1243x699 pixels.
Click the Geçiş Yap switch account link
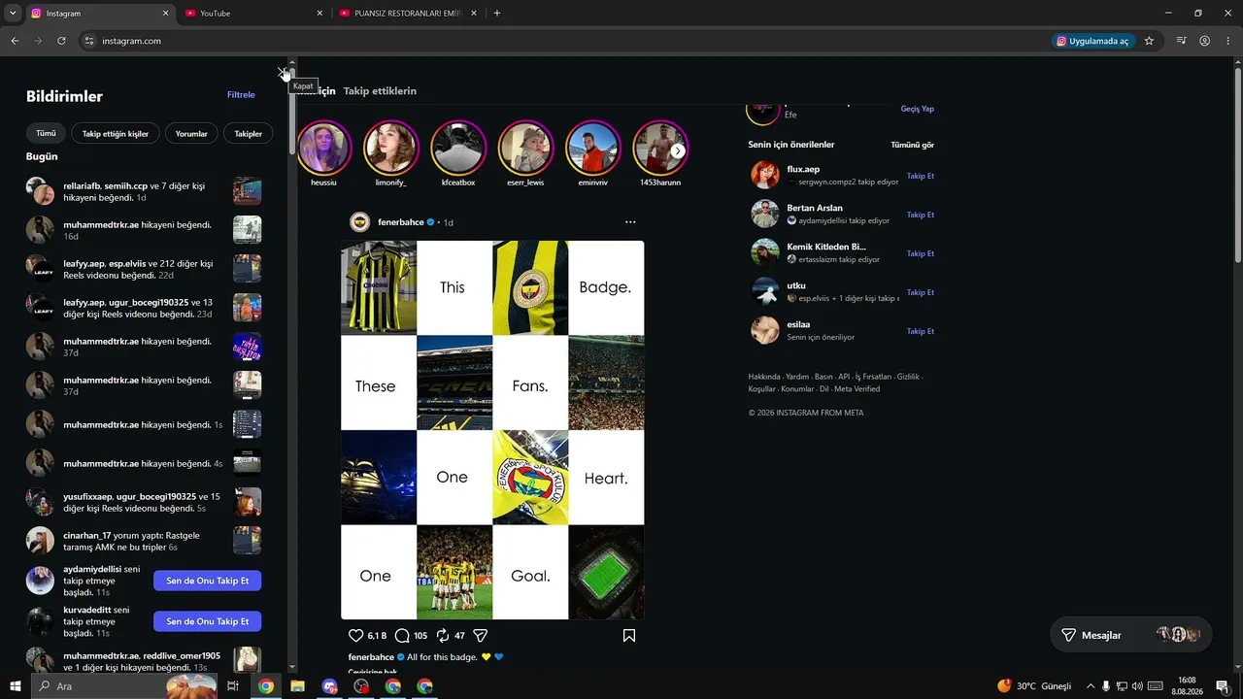pyautogui.click(x=918, y=109)
